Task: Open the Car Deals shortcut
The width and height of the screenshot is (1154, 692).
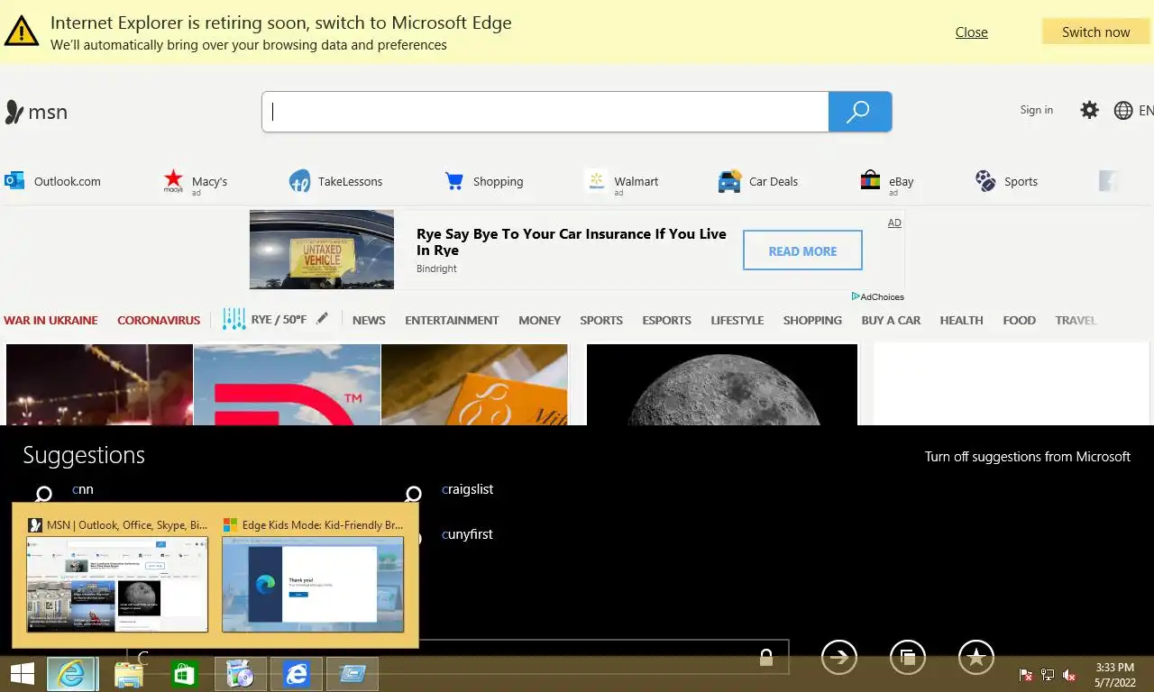Action: click(758, 181)
